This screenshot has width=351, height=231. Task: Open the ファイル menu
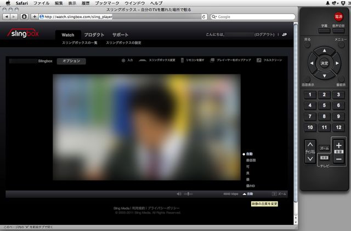click(41, 3)
